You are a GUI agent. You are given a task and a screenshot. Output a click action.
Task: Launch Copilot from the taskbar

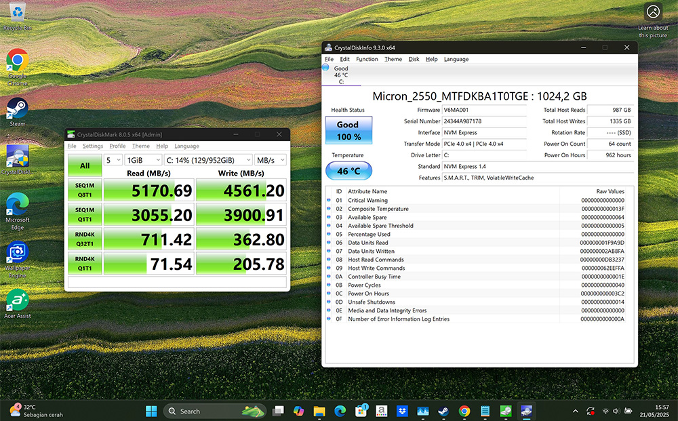[298, 411]
